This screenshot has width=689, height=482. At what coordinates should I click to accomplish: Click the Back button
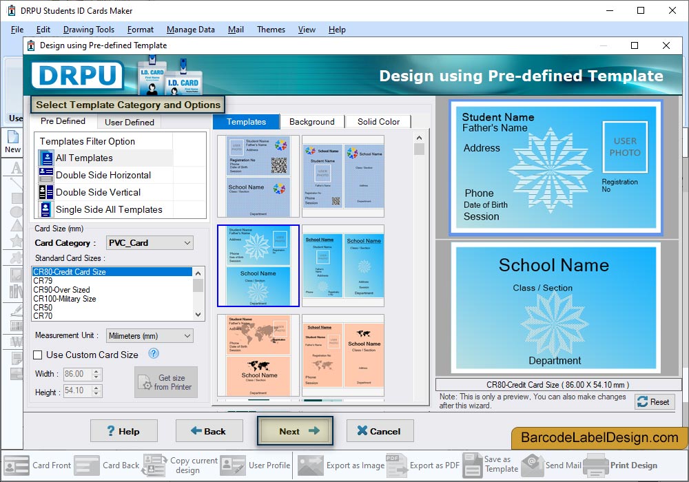[209, 431]
